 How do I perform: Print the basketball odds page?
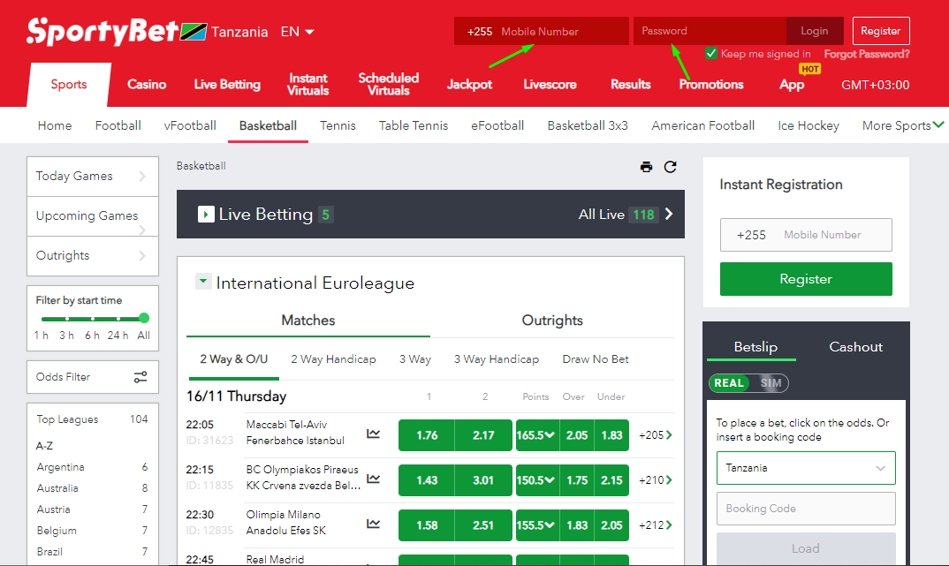click(647, 167)
